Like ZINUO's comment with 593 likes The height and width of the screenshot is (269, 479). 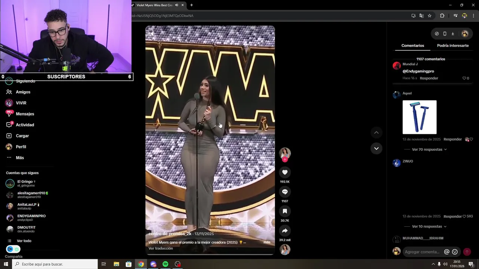[464, 216]
